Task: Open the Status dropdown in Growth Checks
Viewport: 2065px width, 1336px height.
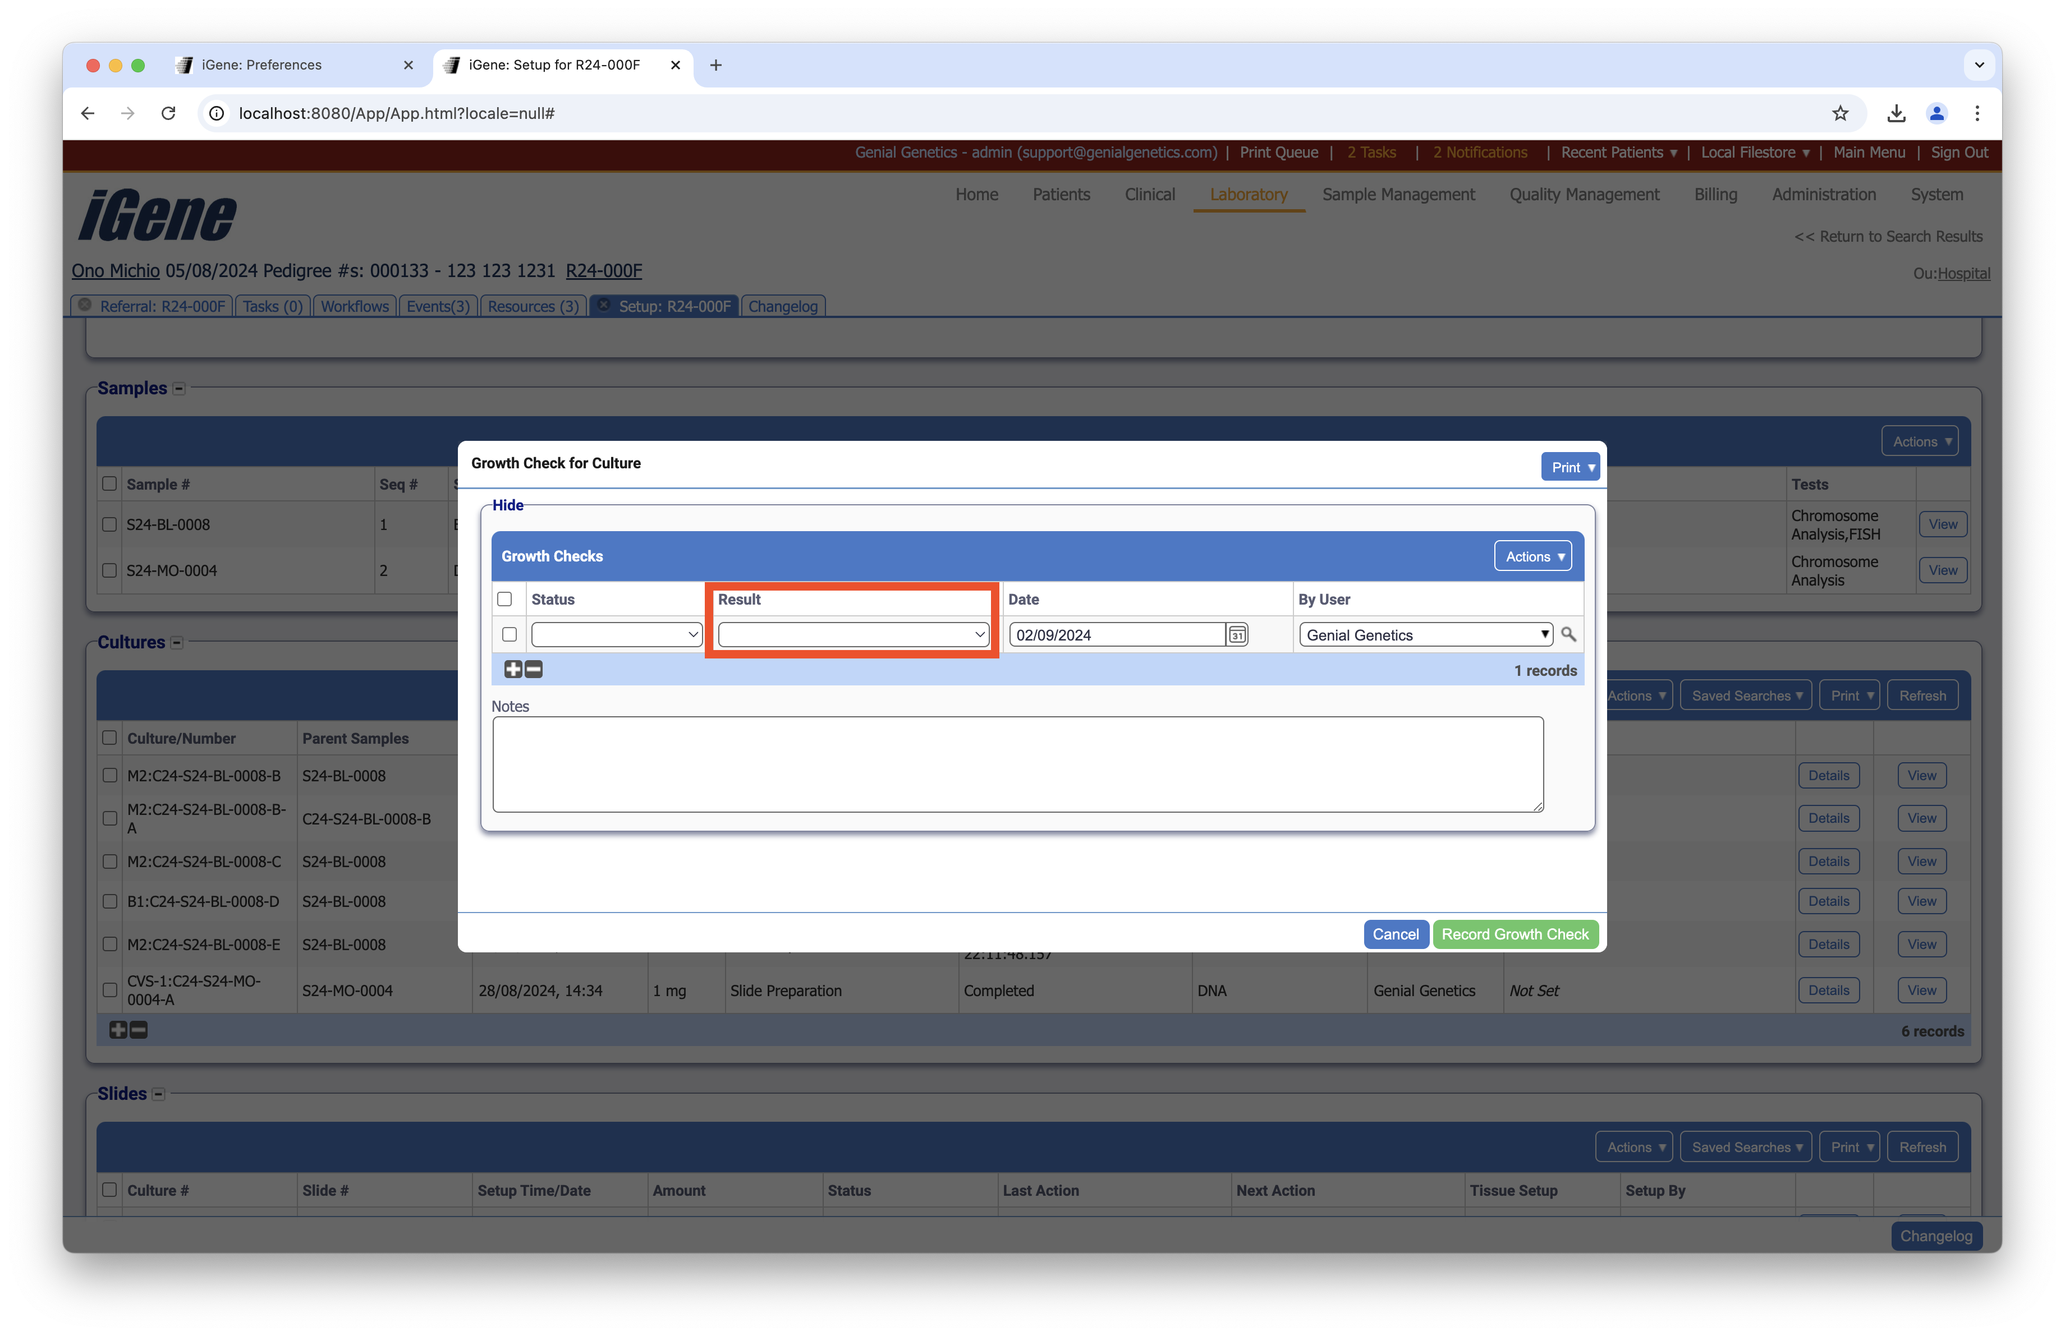Action: 616,634
